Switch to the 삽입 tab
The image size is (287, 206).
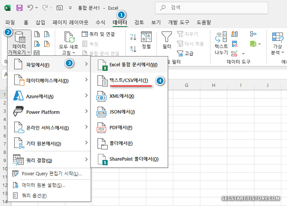pyautogui.click(x=41, y=22)
